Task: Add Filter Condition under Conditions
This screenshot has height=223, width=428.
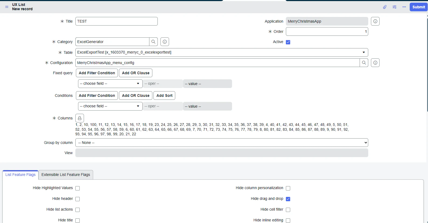Action: [x=97, y=95]
